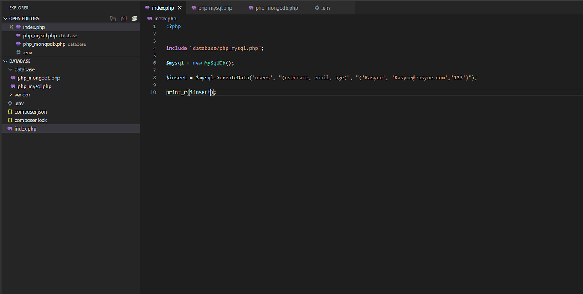Click line number 8 in the gutter
This screenshot has width=583, height=294.
pos(154,78)
